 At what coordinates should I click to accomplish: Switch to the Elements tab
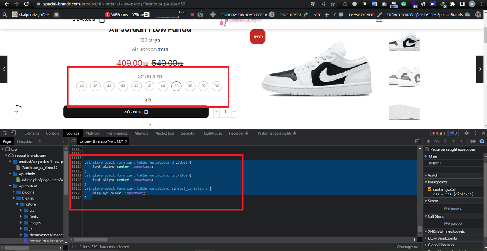point(32,133)
